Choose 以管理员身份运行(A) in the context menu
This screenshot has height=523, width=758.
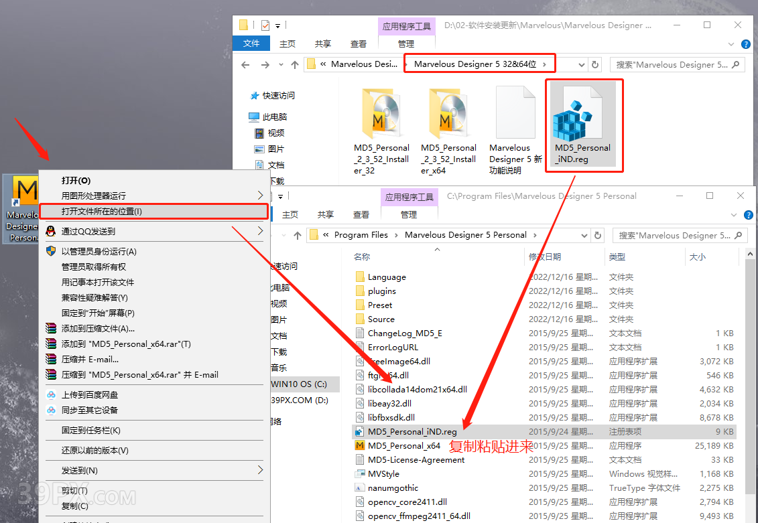[x=153, y=251]
